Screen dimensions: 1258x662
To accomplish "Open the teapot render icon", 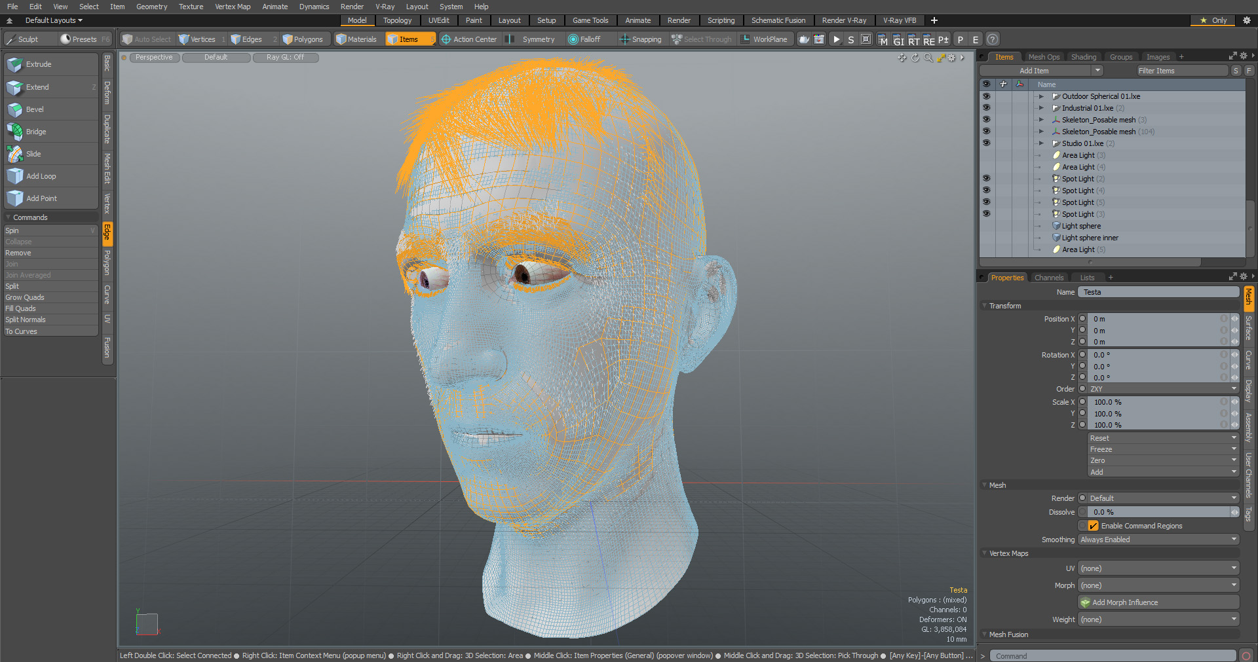I will [x=804, y=39].
